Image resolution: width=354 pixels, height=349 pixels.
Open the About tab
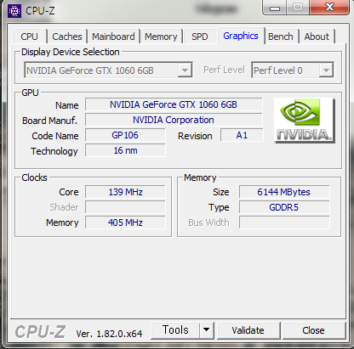pyautogui.click(x=317, y=37)
